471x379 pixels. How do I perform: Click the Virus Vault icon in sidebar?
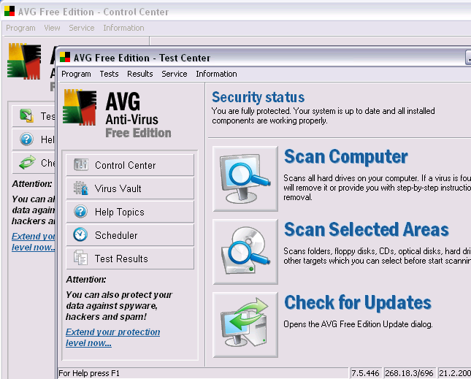click(x=81, y=188)
